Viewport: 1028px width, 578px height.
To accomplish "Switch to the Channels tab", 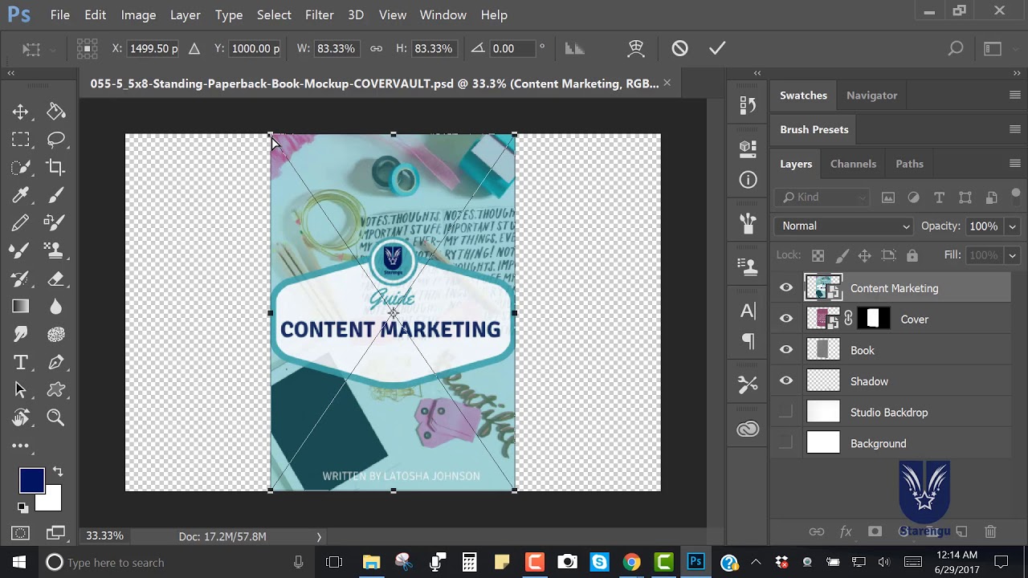I will click(853, 164).
